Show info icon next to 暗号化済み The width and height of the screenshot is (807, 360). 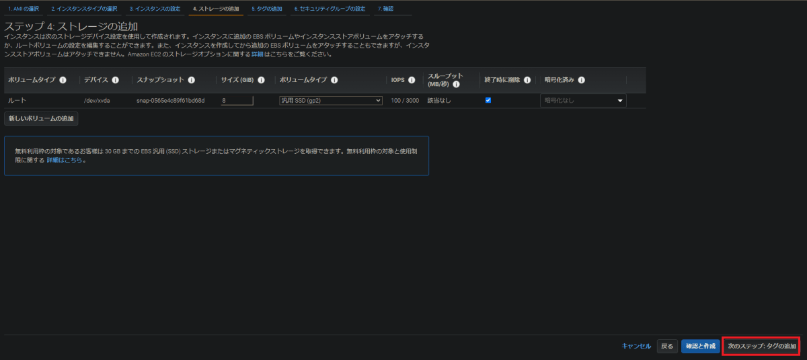click(581, 80)
